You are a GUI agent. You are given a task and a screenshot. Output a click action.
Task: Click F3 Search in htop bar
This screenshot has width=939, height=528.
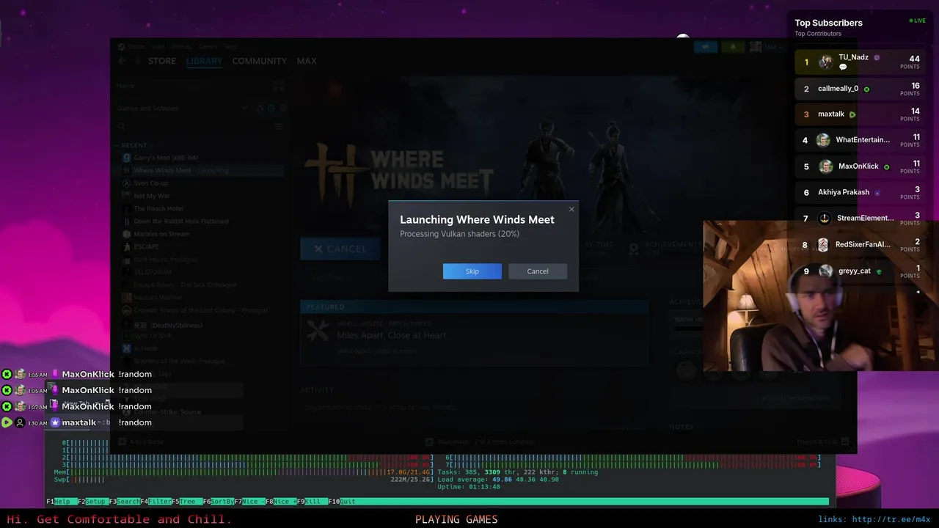coord(125,502)
